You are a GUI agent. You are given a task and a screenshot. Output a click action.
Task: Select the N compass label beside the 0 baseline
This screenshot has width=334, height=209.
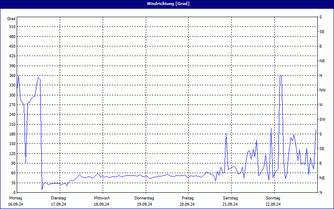[321, 192]
